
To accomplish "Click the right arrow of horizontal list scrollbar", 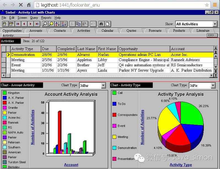I will pos(211,76).
